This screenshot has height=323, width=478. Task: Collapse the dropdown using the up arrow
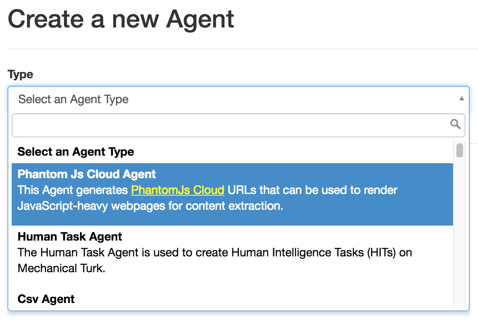tap(461, 98)
